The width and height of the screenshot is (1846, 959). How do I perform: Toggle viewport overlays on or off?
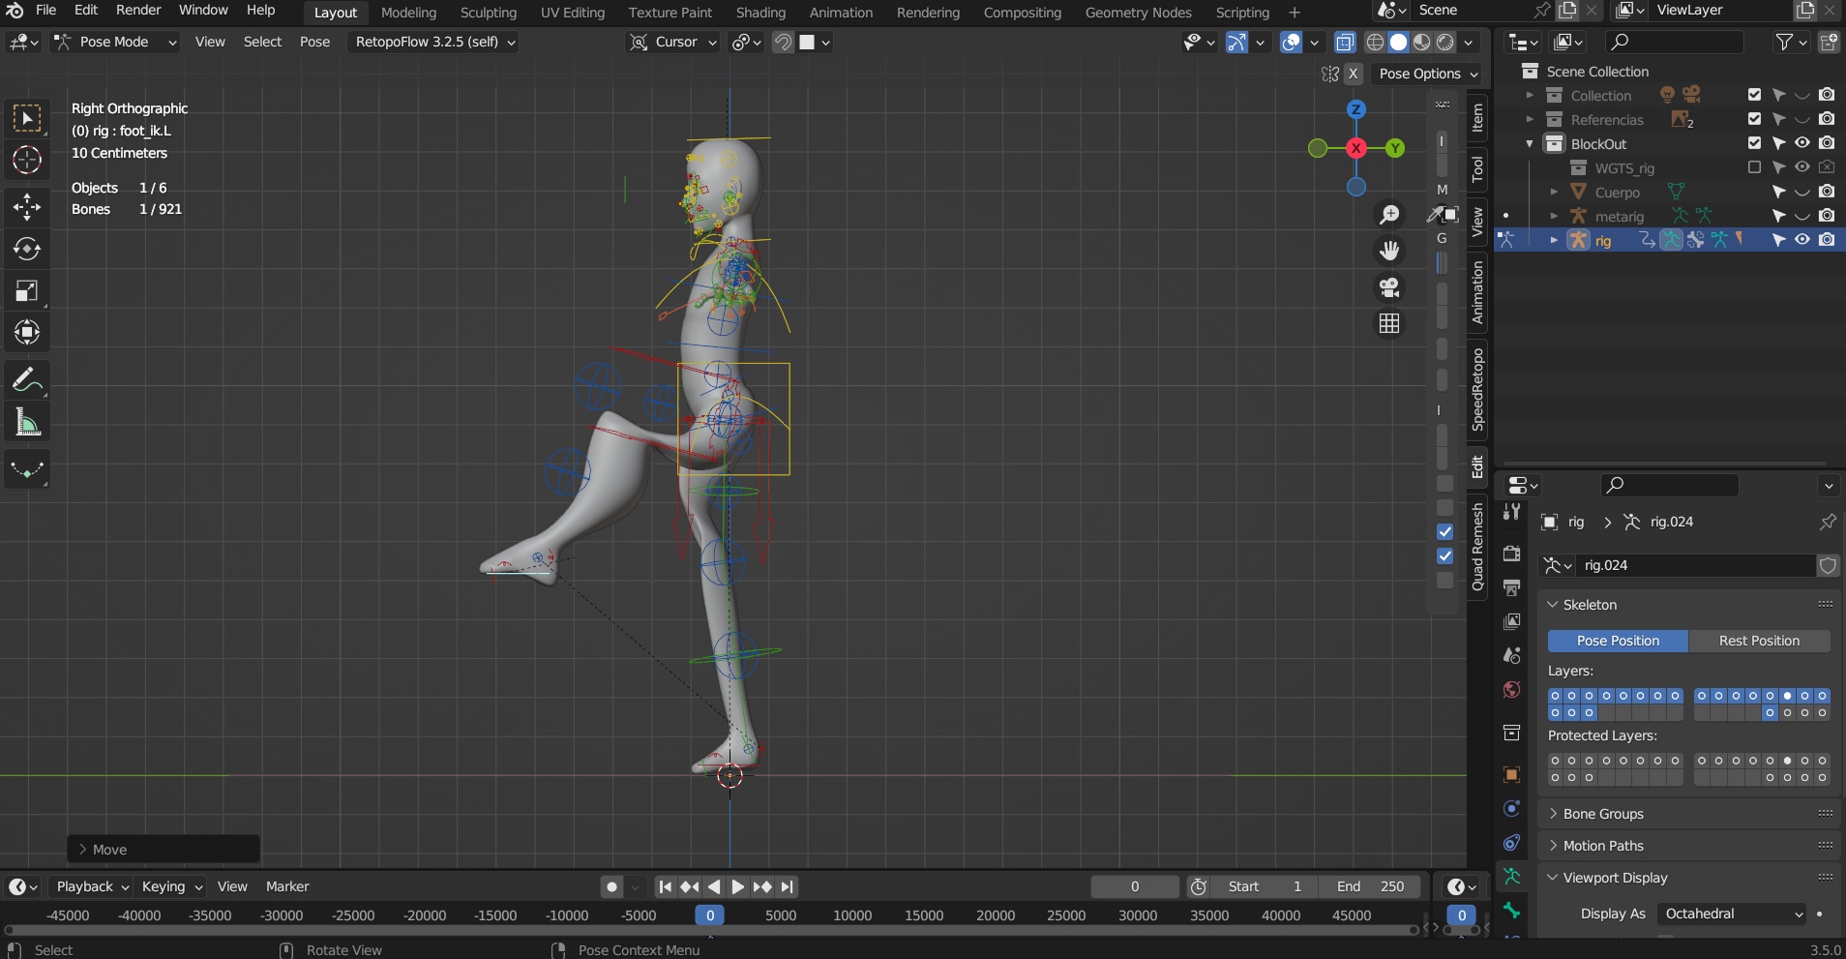pos(1291,42)
